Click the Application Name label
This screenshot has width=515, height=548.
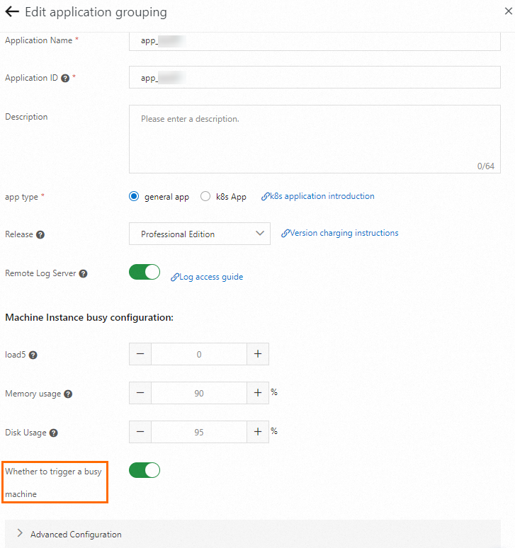(x=38, y=40)
